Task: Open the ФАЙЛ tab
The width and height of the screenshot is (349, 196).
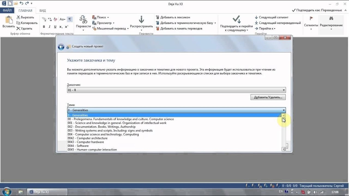Action: (x=7, y=10)
